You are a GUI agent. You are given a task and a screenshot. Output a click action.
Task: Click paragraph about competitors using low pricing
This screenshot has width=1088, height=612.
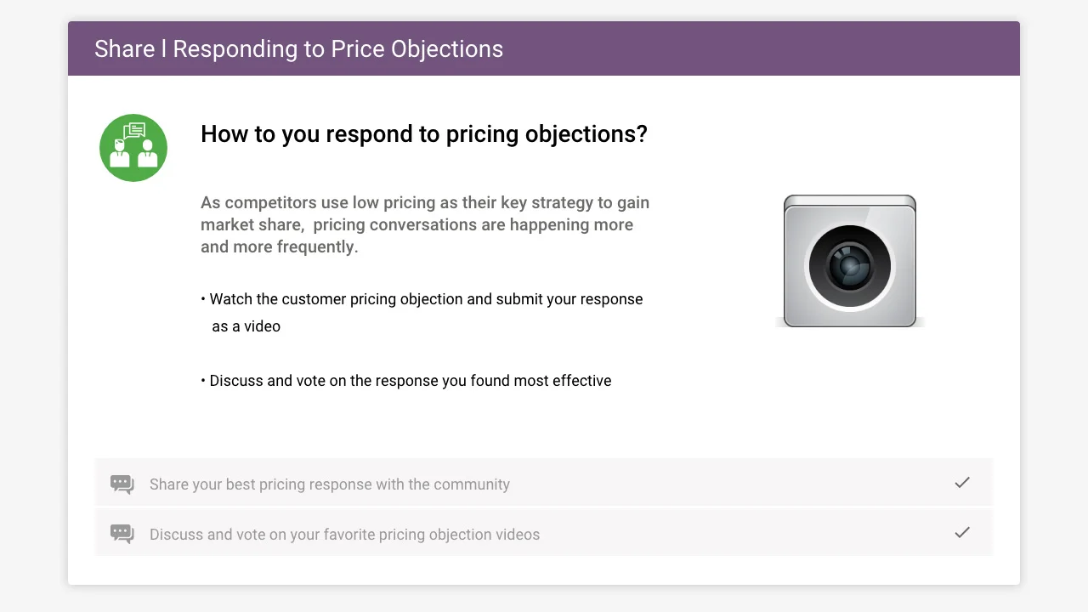(425, 224)
